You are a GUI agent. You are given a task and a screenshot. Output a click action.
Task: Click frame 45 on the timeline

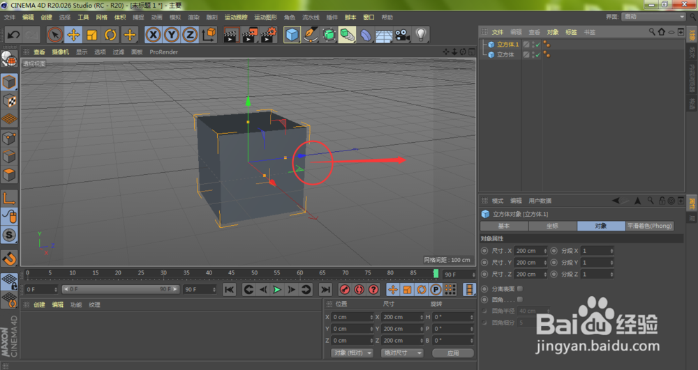coord(232,272)
